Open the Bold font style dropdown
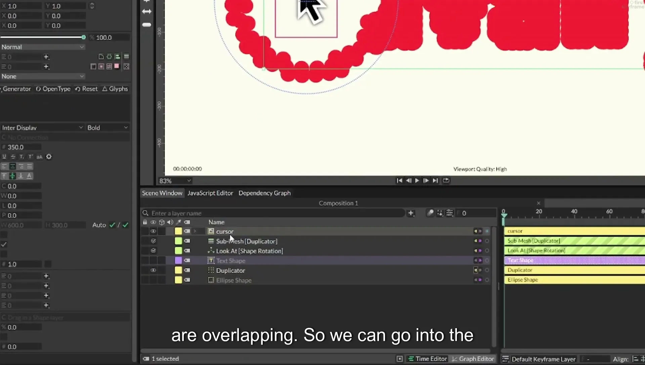645x365 pixels. 107,128
